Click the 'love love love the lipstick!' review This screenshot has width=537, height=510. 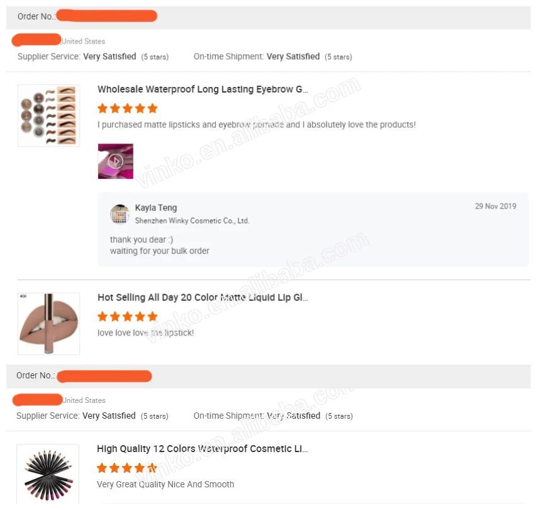[145, 332]
